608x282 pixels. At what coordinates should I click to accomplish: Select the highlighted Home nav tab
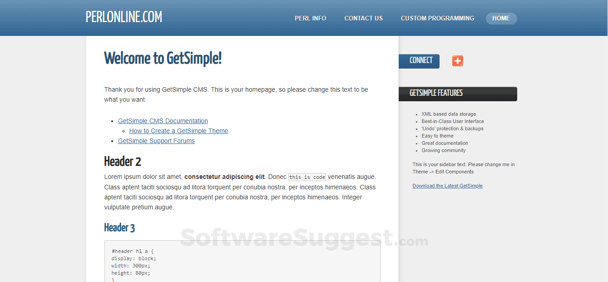(x=501, y=19)
